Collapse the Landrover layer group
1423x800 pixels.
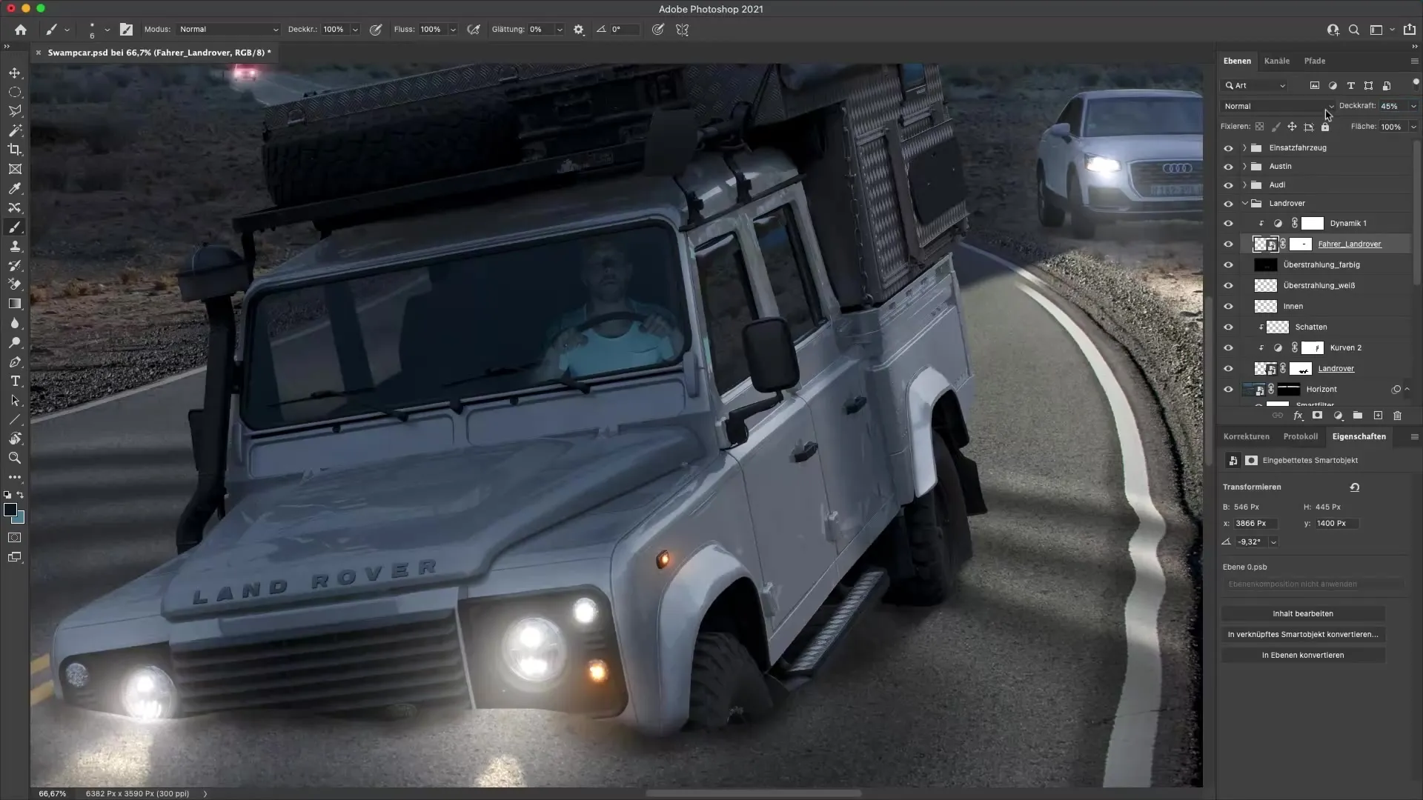(1244, 203)
